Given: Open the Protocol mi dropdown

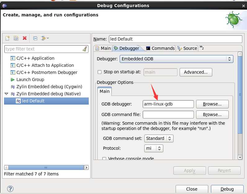Looking at the screenshot, I should tap(154, 148).
